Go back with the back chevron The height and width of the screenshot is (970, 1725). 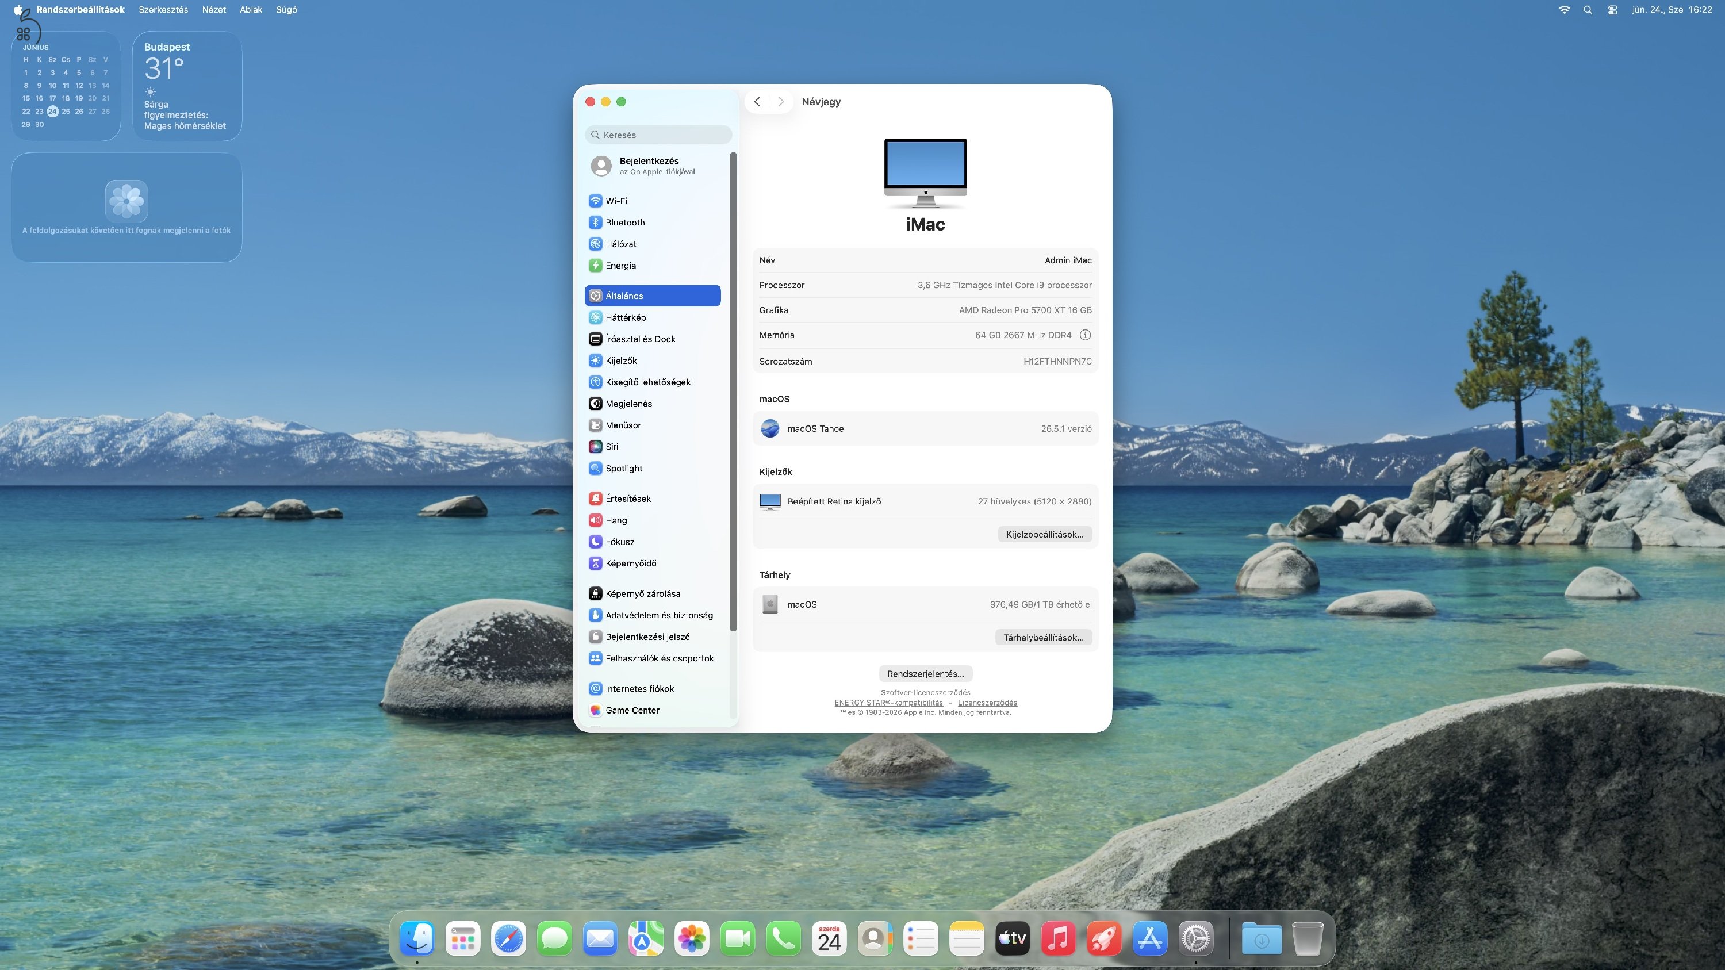[757, 102]
